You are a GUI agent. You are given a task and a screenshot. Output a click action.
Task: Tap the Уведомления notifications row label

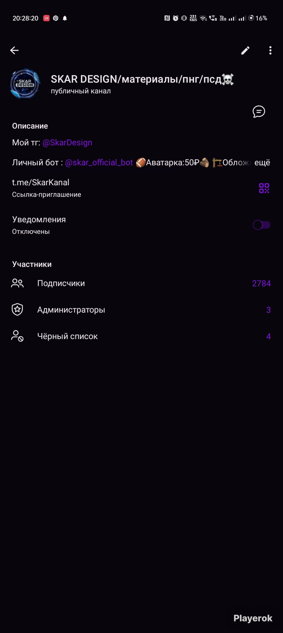click(x=39, y=219)
